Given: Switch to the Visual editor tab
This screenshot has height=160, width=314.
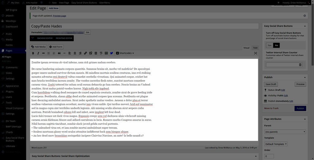Looking at the screenshot, I should tap(246, 48).
